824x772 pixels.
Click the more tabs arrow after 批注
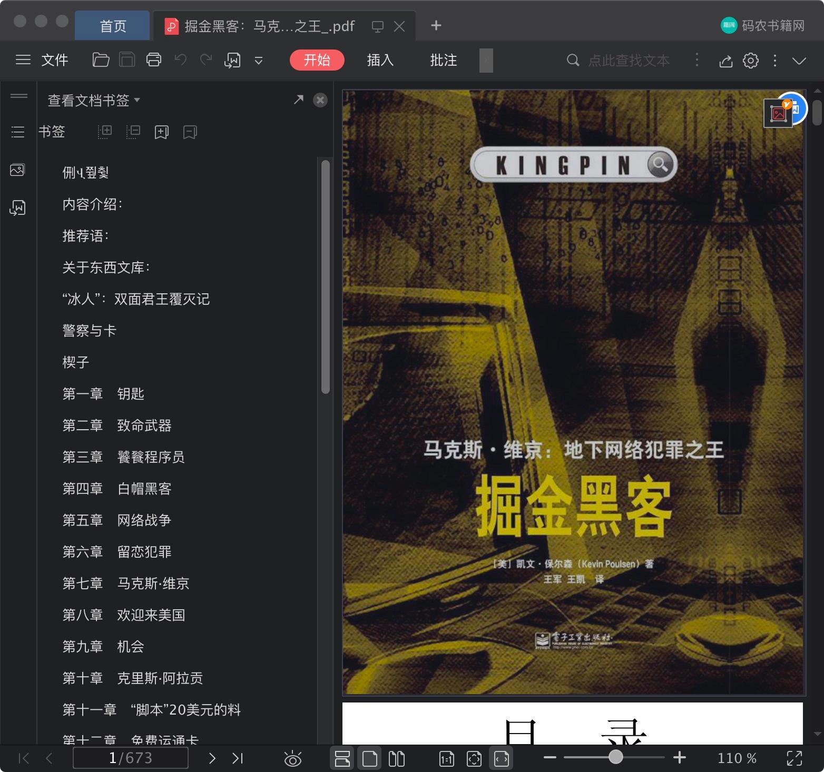[486, 60]
